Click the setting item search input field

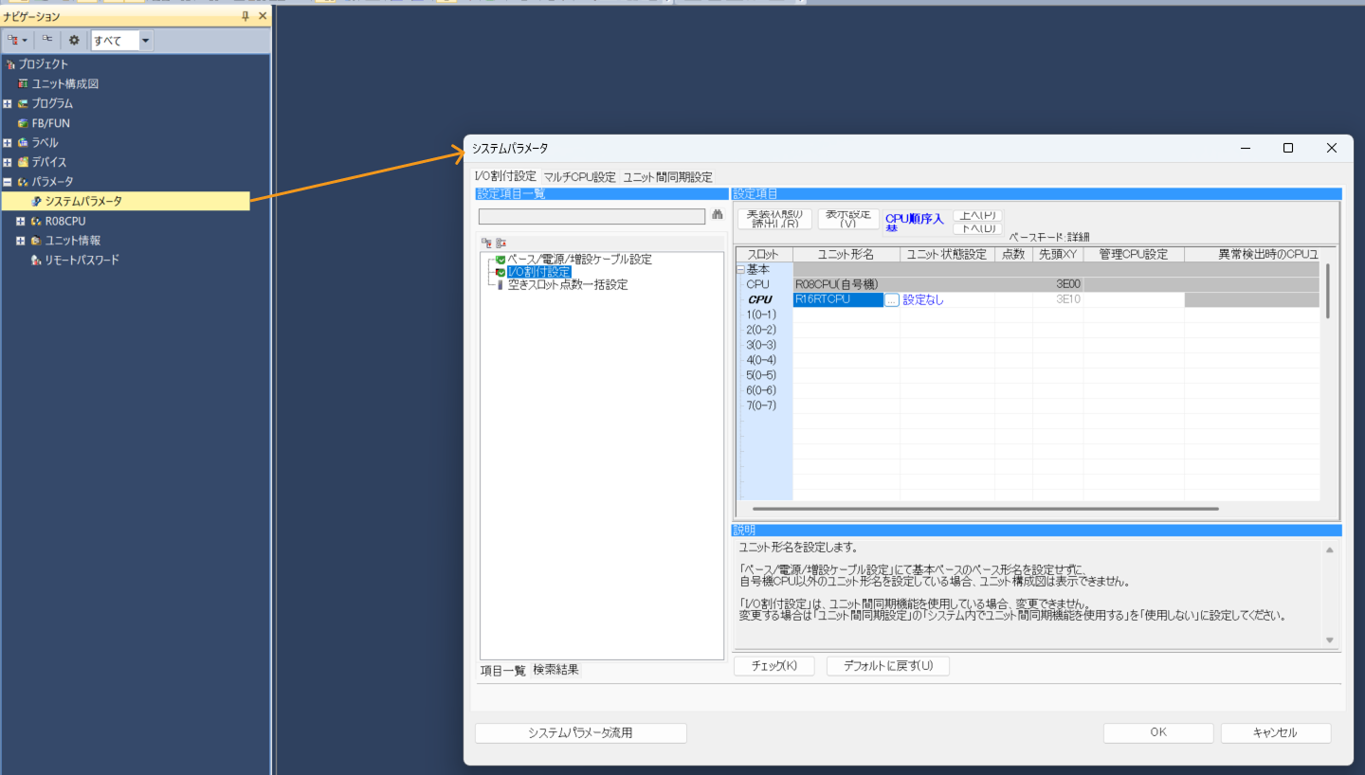coord(591,216)
